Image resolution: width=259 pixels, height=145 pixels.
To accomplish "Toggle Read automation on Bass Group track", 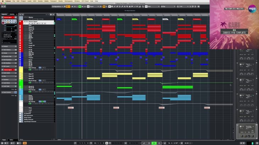I will pos(30,70).
